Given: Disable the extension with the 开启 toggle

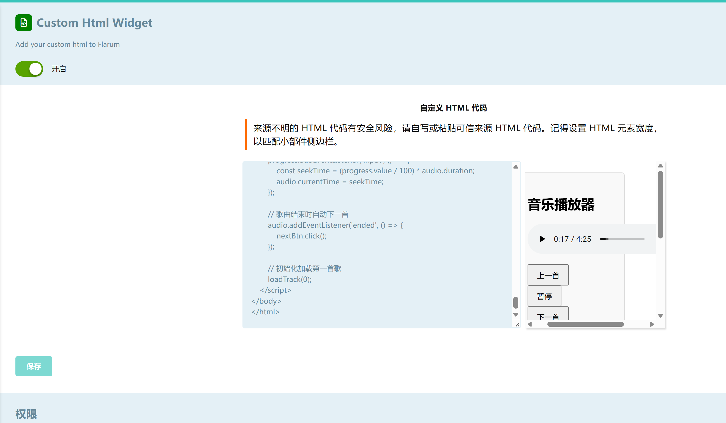Looking at the screenshot, I should [x=29, y=69].
